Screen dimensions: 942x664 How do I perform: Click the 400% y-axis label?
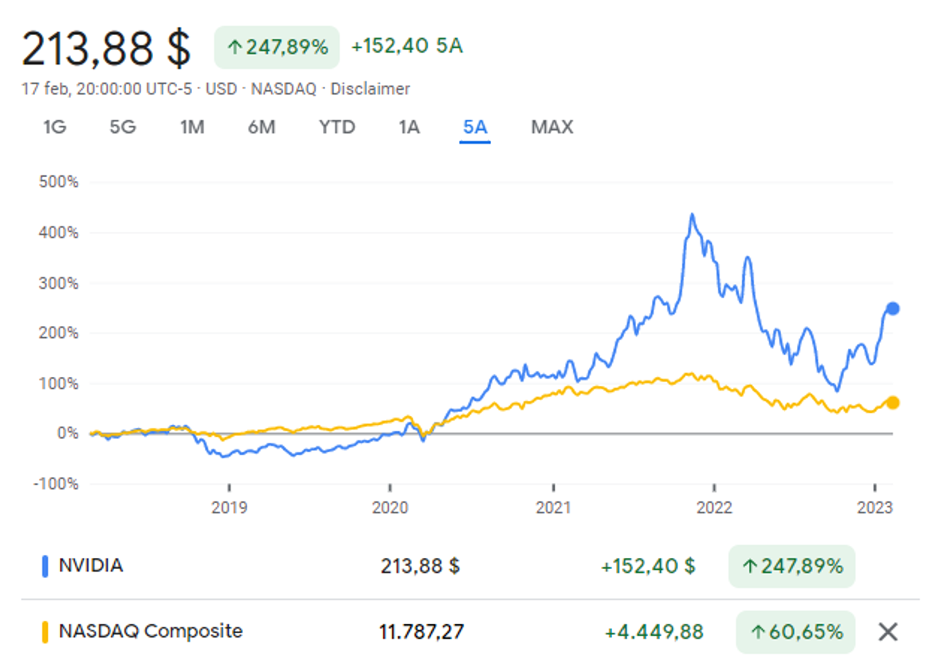(58, 233)
